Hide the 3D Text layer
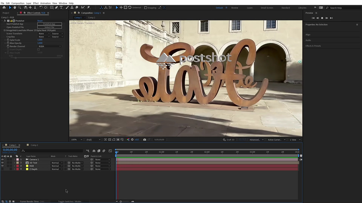 (2, 163)
